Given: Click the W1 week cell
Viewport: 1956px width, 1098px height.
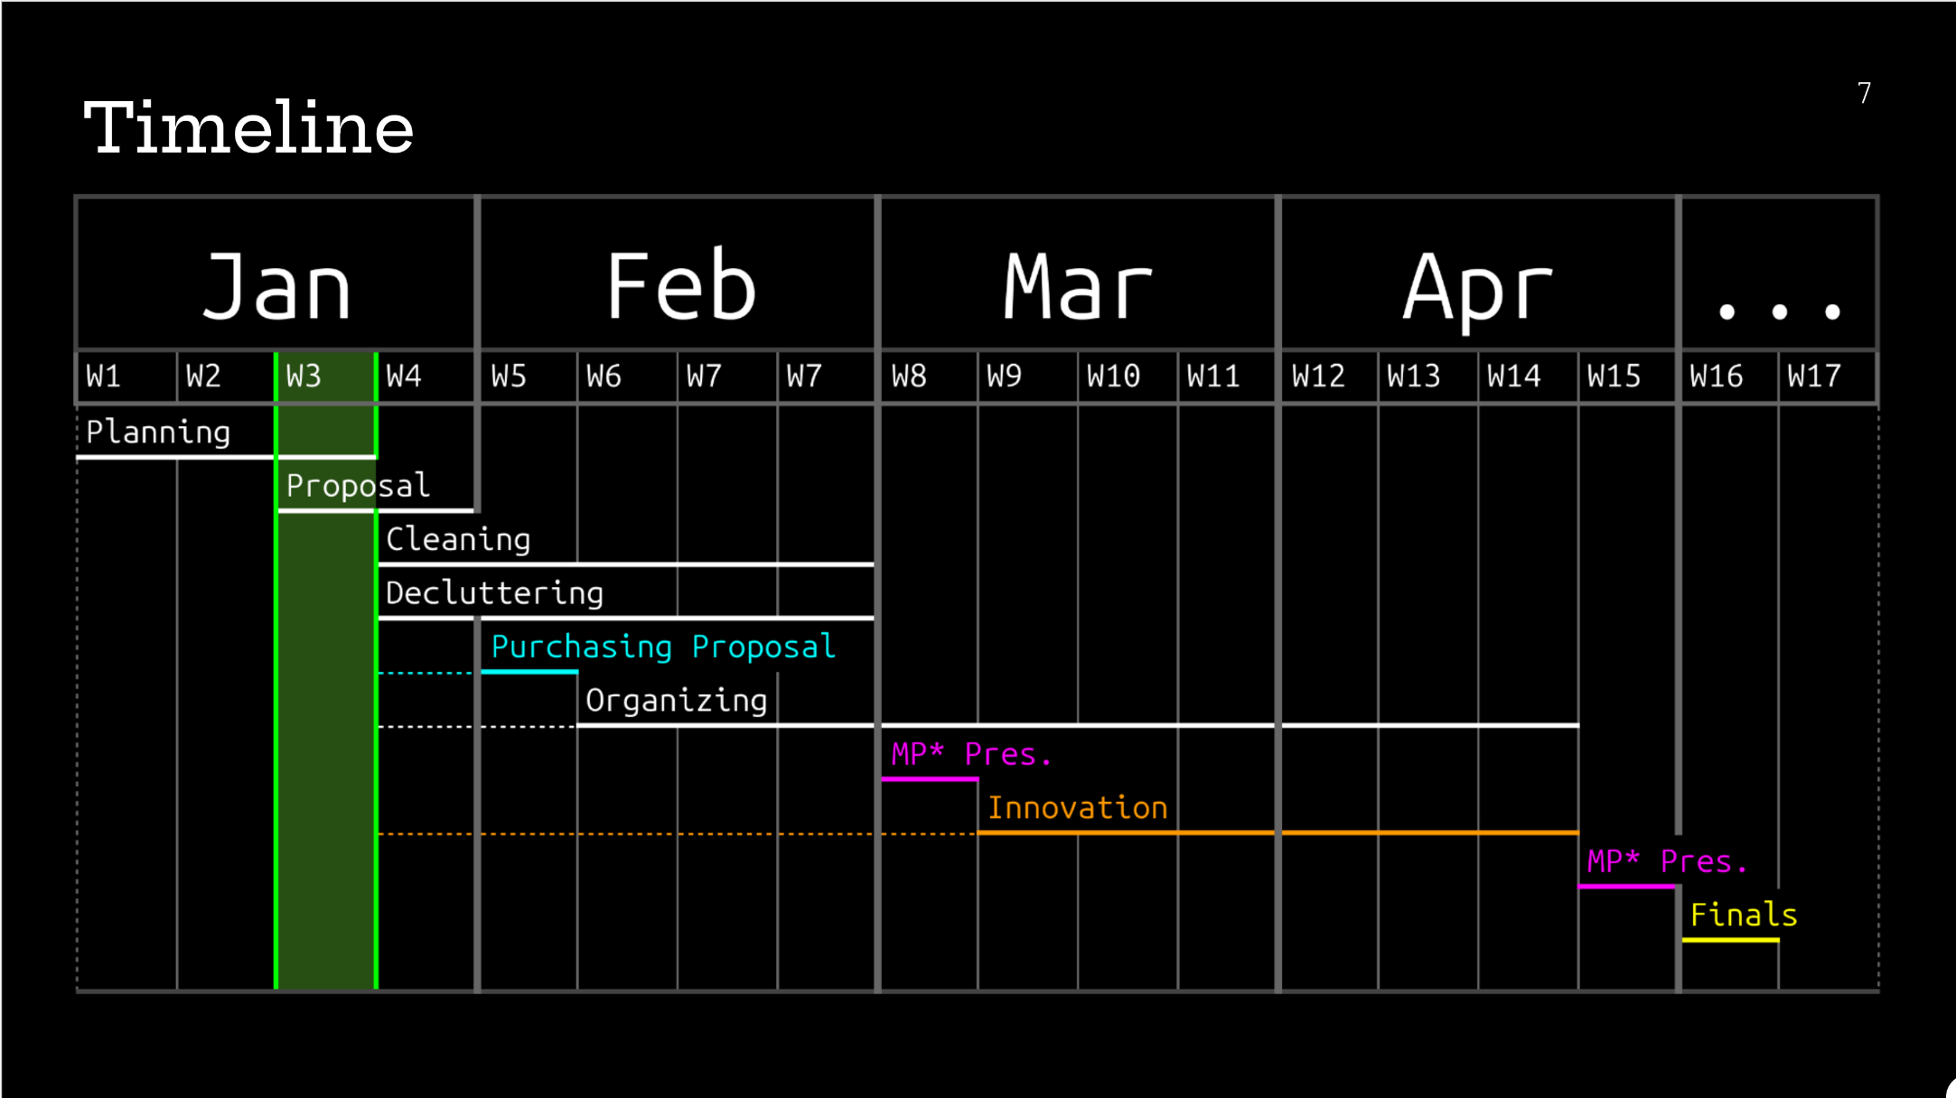Looking at the screenshot, I should click(x=127, y=376).
